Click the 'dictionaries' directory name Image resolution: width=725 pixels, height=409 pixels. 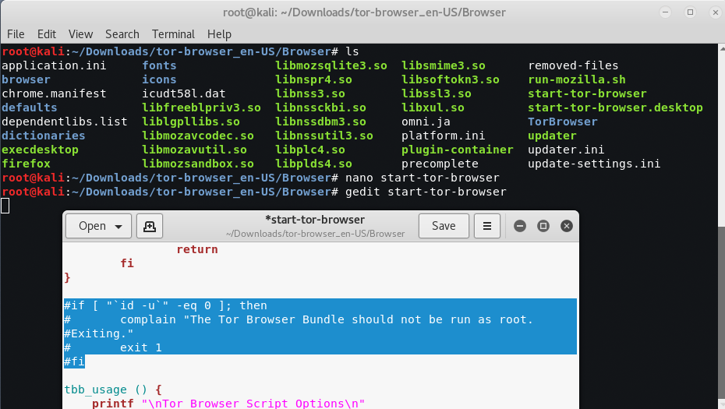click(44, 136)
